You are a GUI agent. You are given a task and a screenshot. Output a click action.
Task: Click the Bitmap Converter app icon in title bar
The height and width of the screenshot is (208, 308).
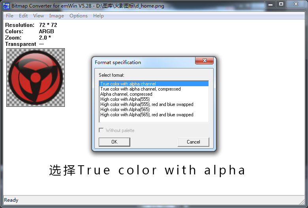click(x=6, y=6)
